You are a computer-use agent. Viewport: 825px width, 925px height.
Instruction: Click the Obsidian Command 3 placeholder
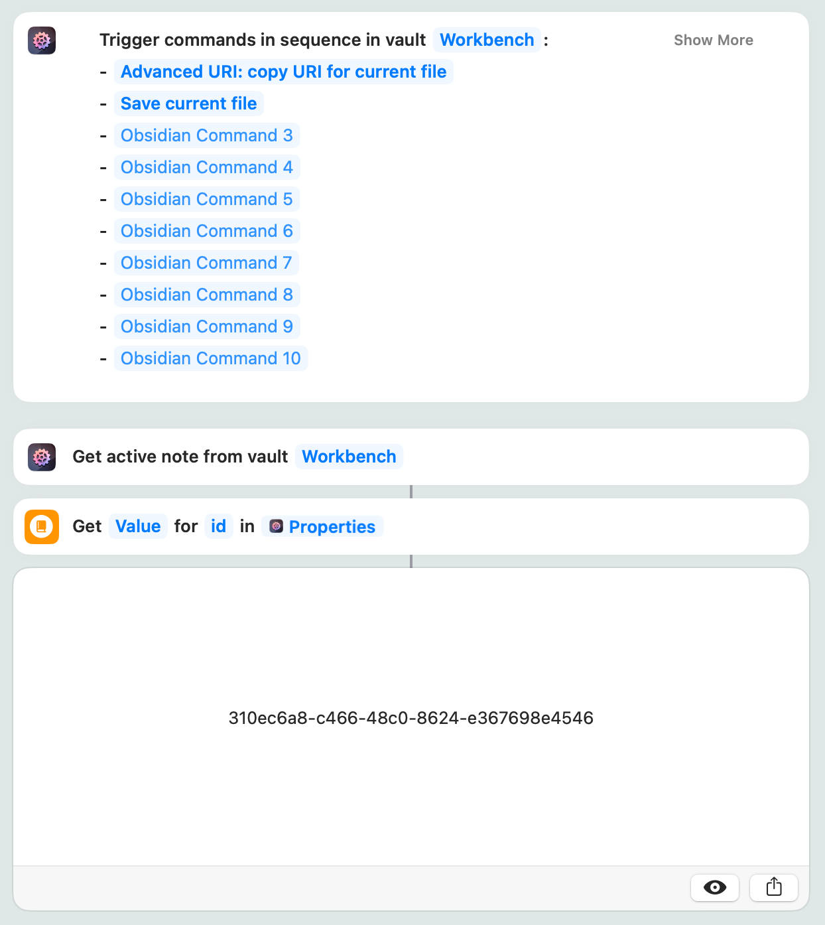(206, 135)
